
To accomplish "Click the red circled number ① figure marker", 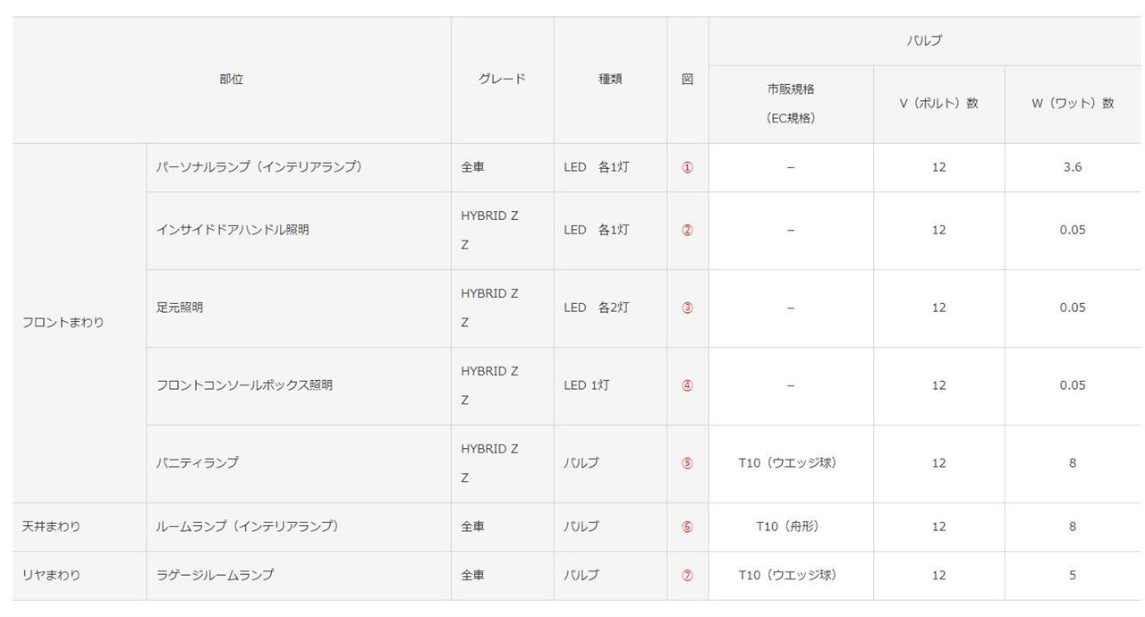I will 687,167.
